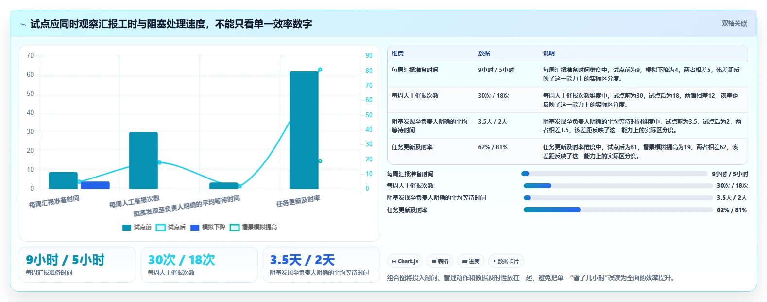This screenshot has height=302, width=767.
Task: Click the 表格 chip
Action: 440,261
